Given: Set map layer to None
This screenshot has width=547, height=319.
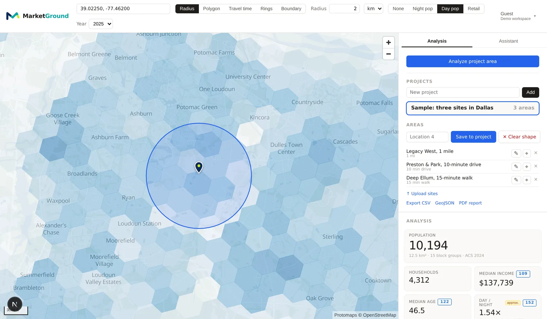Looking at the screenshot, I should [398, 9].
